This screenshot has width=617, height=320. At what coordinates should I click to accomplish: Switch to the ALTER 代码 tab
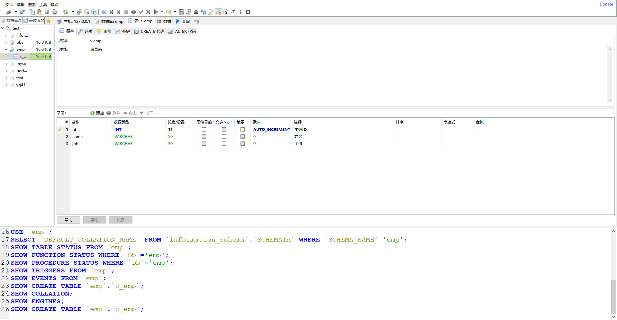click(x=182, y=31)
